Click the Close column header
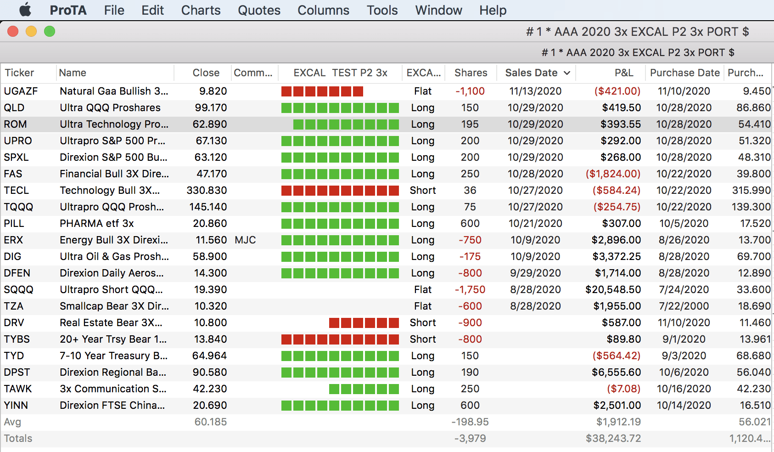The height and width of the screenshot is (452, 774). [x=206, y=73]
